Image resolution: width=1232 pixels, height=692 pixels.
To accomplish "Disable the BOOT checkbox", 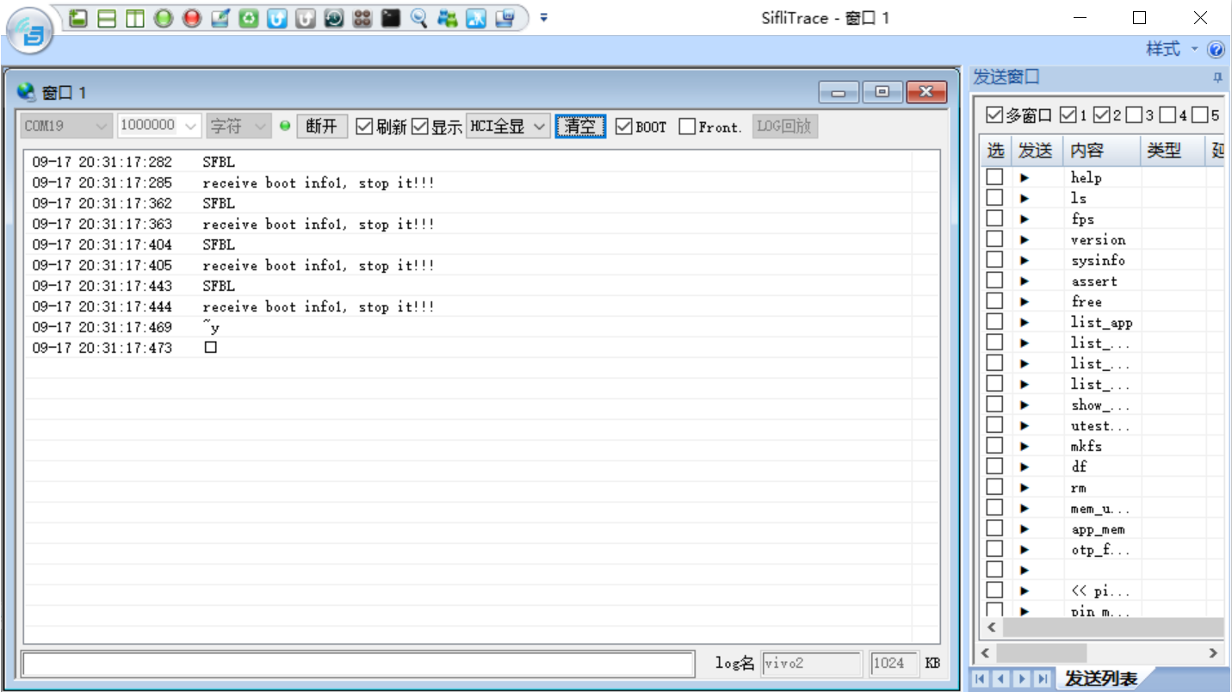I will coord(624,127).
